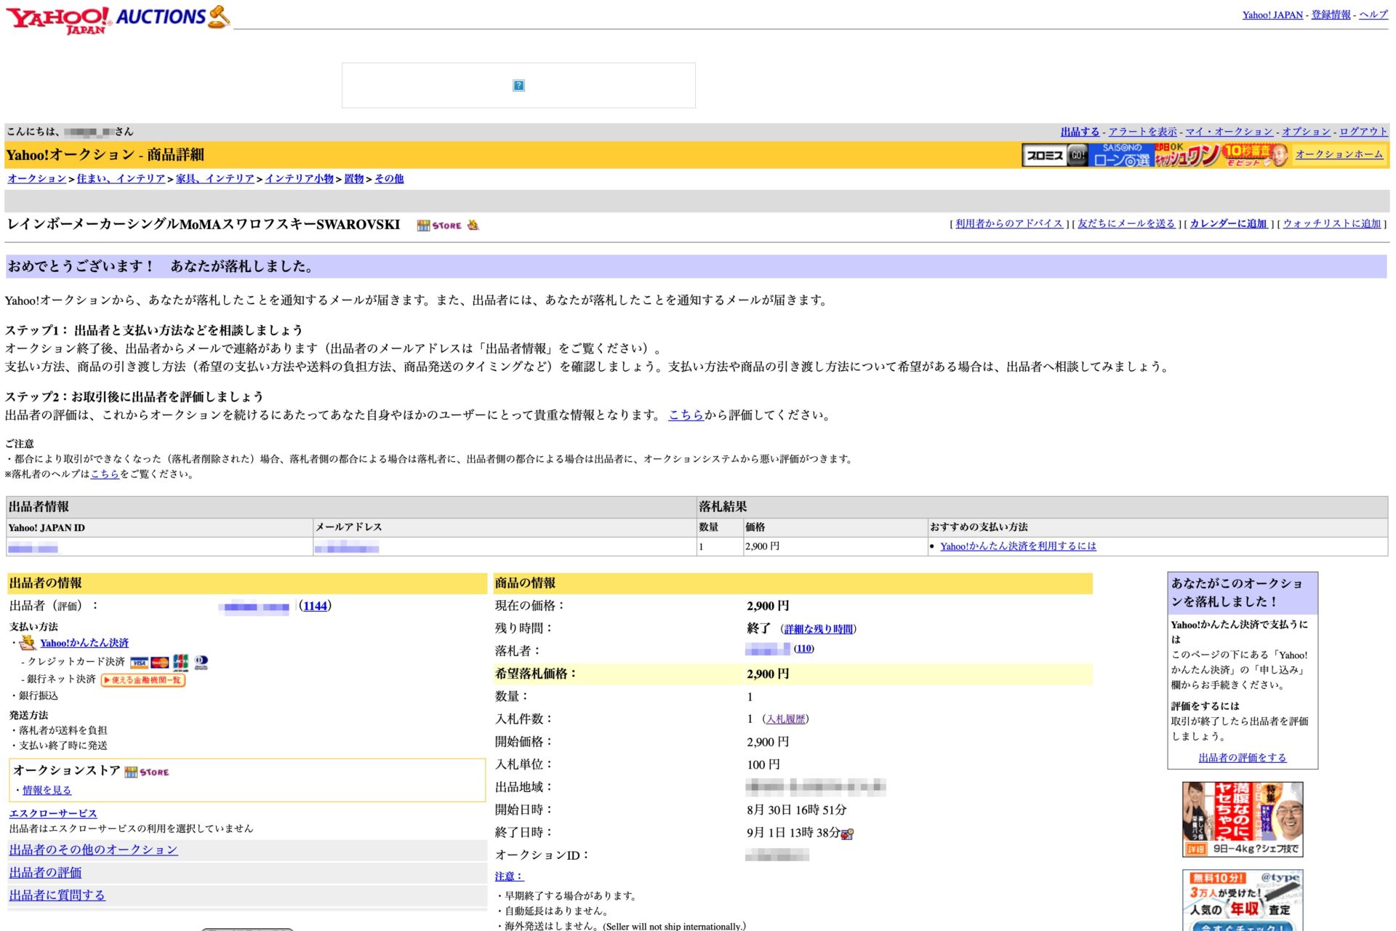Open the seller rating link (1144)
Screen dimensions: 1396x931
point(315,606)
